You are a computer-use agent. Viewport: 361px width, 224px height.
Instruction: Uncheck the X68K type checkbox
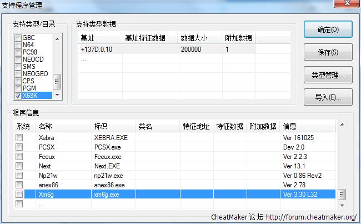(x=18, y=96)
